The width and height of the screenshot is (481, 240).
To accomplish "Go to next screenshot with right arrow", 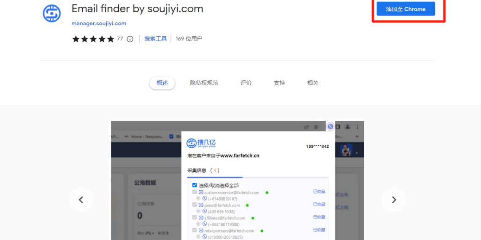I will coord(394,200).
